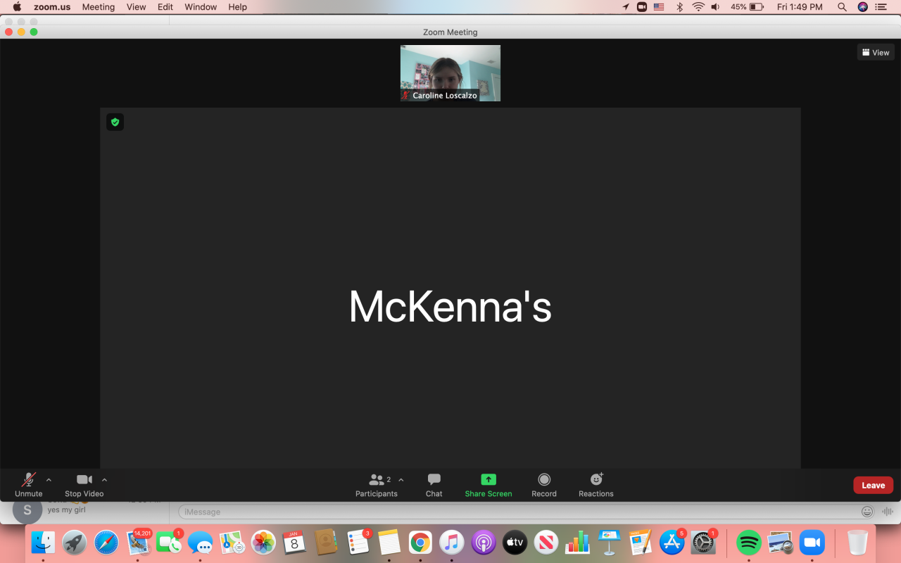Screen dimensions: 901x563
Task: Open the battery status showing 45%
Action: click(747, 7)
